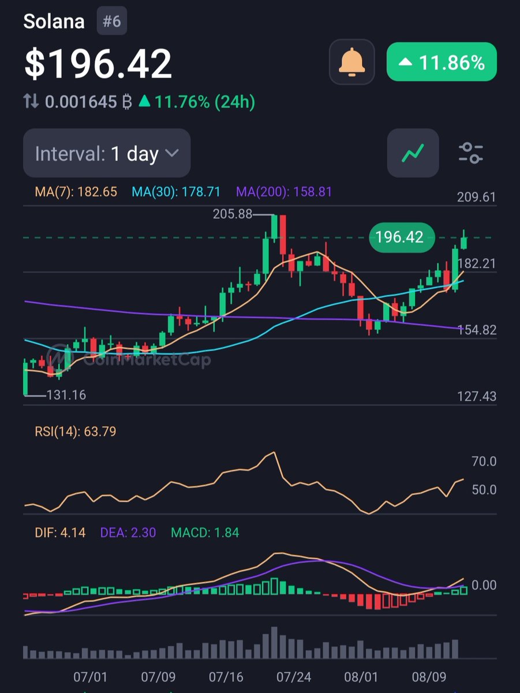Tap the 205.88 high marker on chart

pyautogui.click(x=233, y=214)
